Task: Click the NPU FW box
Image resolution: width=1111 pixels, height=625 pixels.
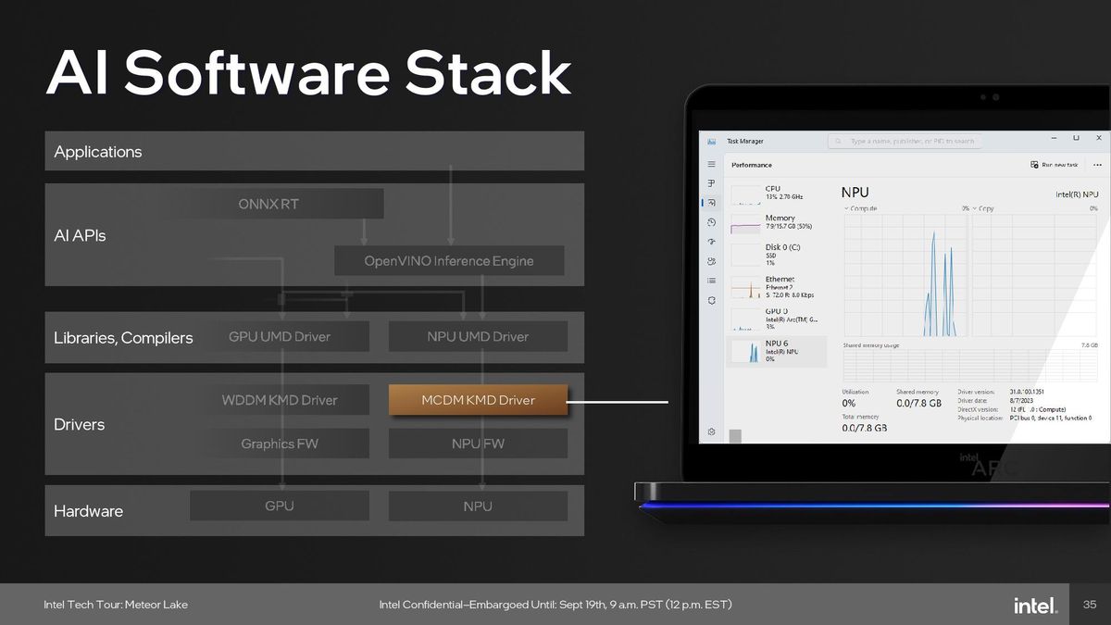Action: [x=479, y=444]
